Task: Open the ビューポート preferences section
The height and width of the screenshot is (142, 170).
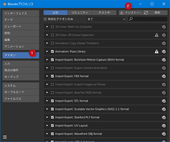Action: [x=21, y=26]
